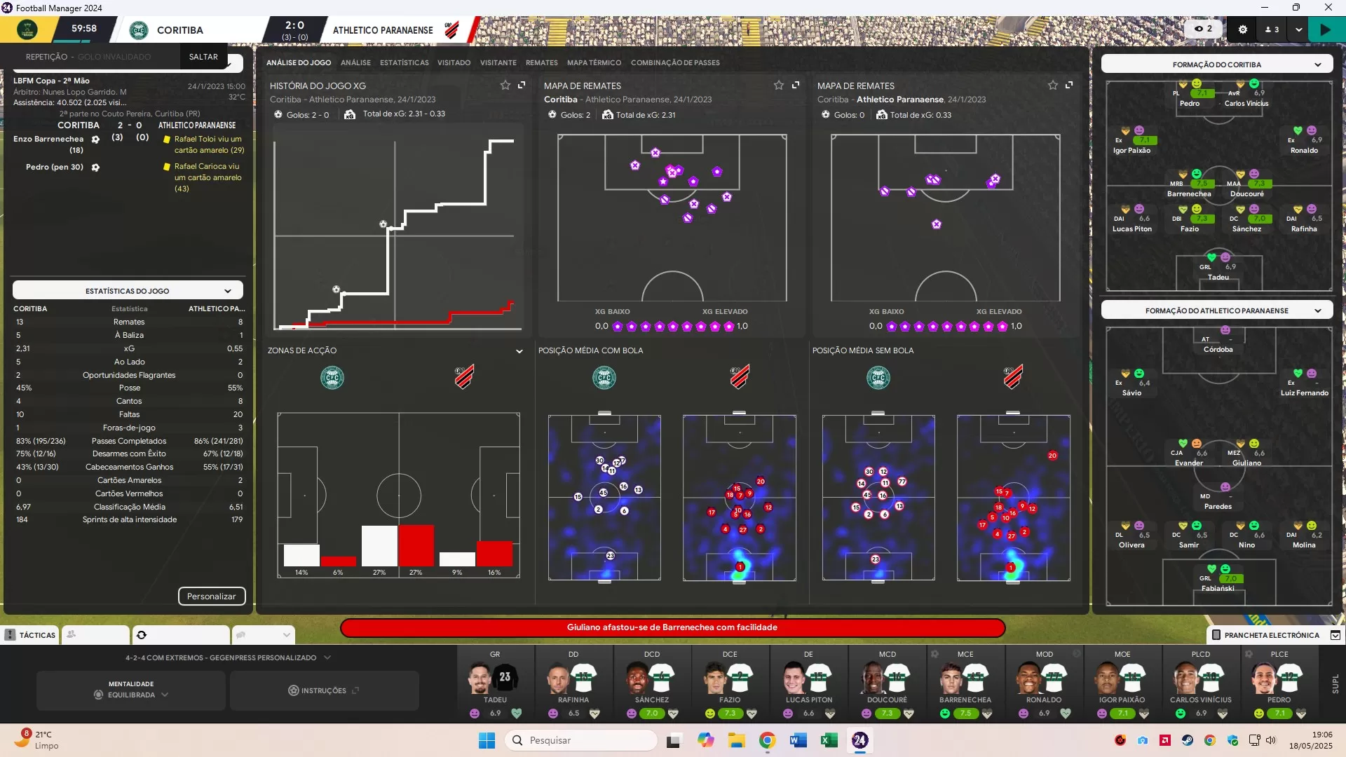Image resolution: width=1346 pixels, height=757 pixels.
Task: Switch to the Análise tab
Action: click(355, 63)
